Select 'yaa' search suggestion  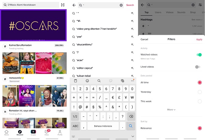pos(79,37)
